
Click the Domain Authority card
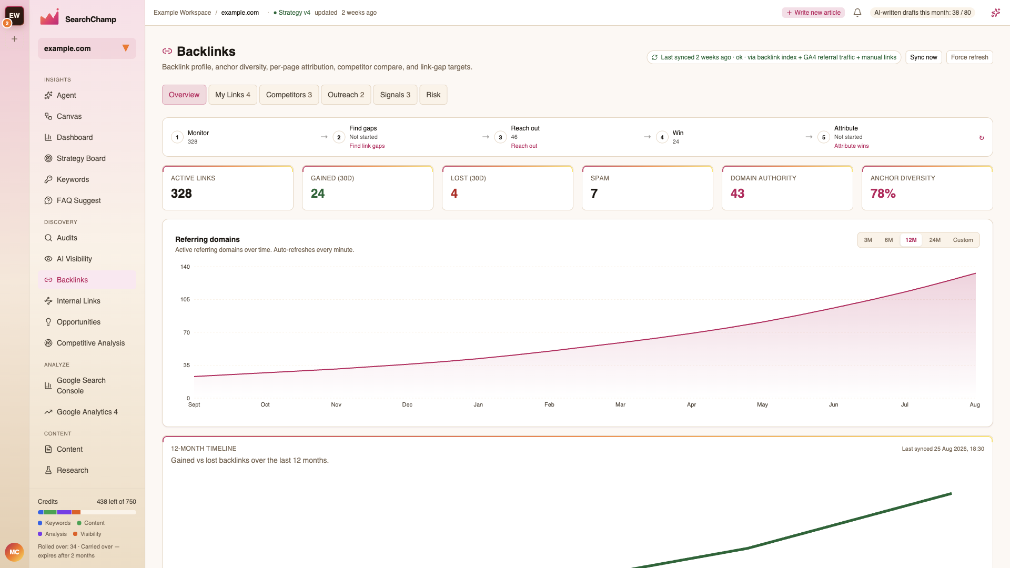pos(787,188)
